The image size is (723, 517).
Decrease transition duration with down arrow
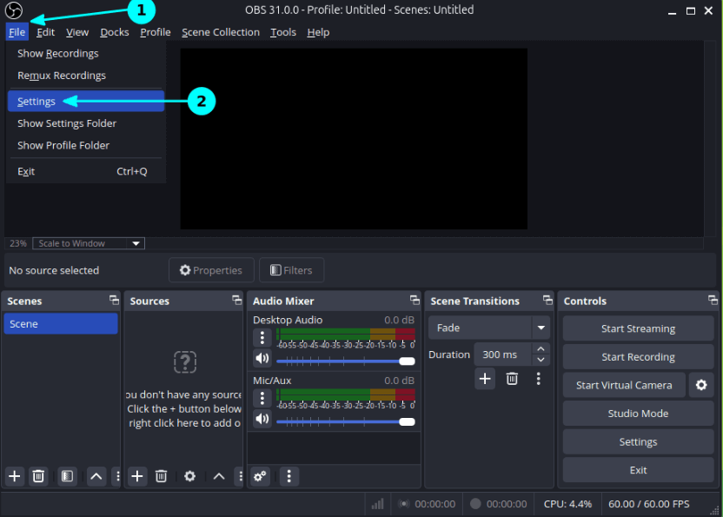[x=541, y=360]
